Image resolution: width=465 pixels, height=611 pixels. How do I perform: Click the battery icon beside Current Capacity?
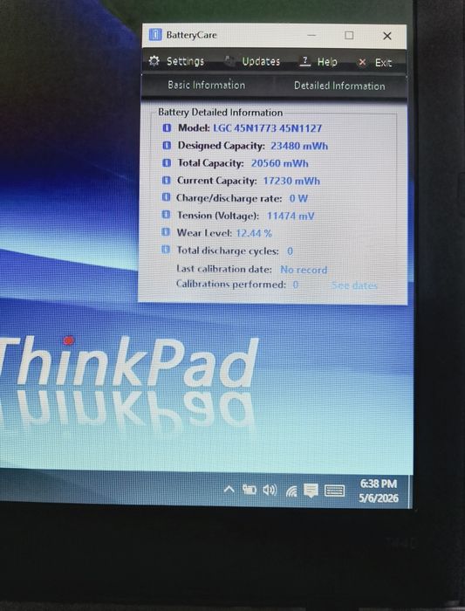pyautogui.click(x=167, y=181)
